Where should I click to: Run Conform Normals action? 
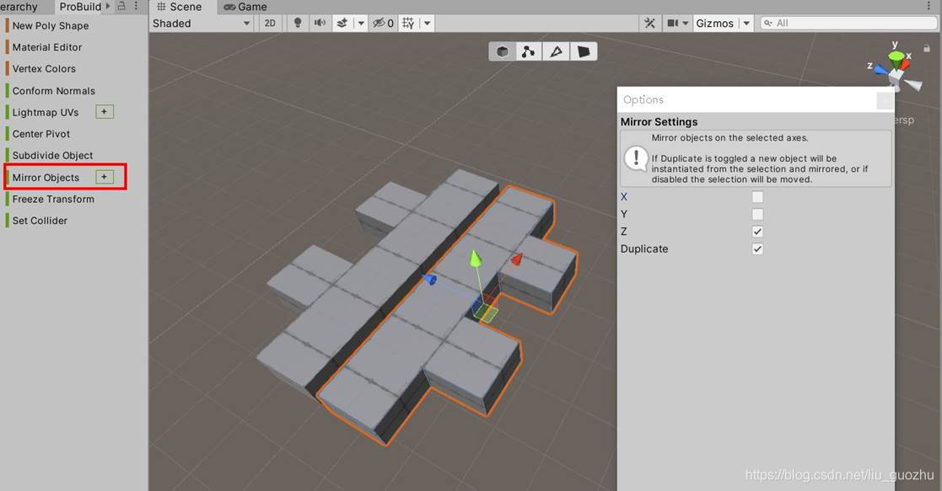[x=53, y=91]
